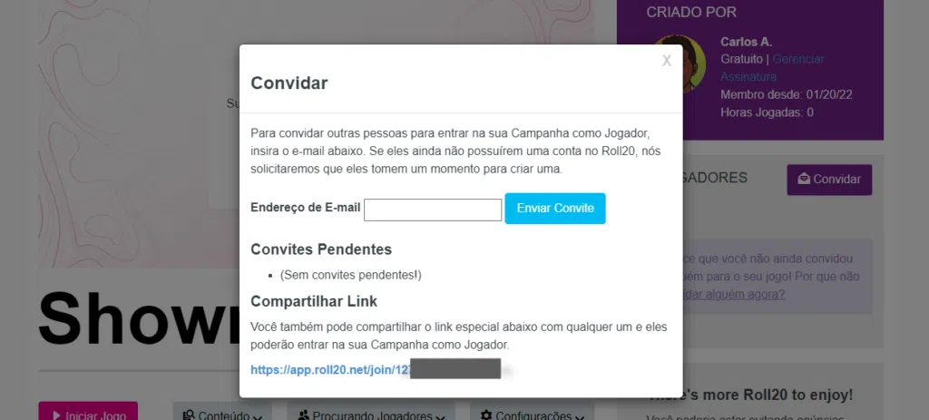Click the Endereço de E-mail input field
The width and height of the screenshot is (929, 420).
tap(433, 210)
